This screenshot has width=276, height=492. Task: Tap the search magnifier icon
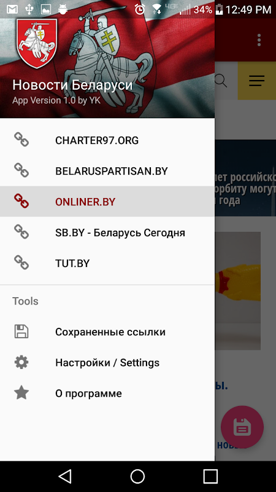[221, 81]
